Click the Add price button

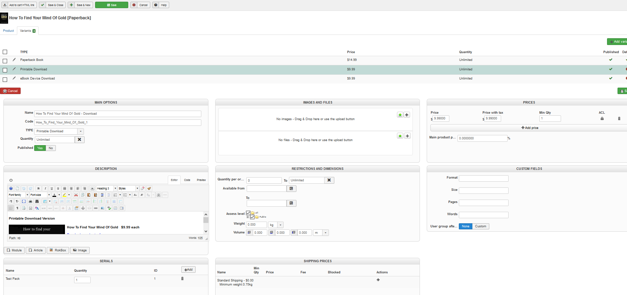click(x=530, y=128)
